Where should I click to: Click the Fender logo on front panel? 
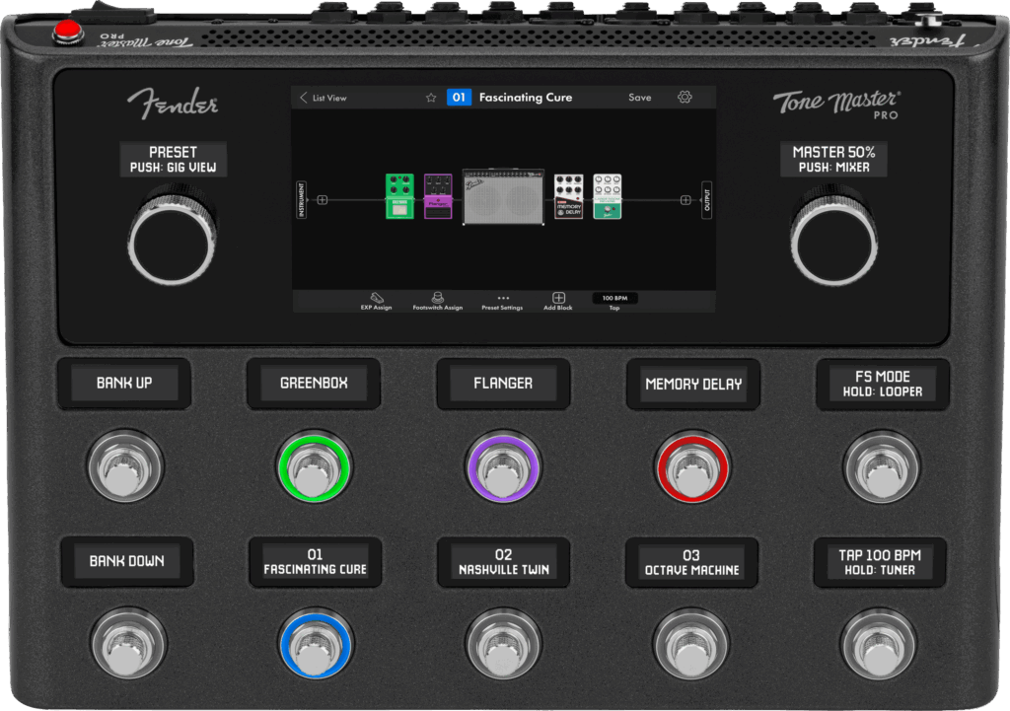[173, 103]
